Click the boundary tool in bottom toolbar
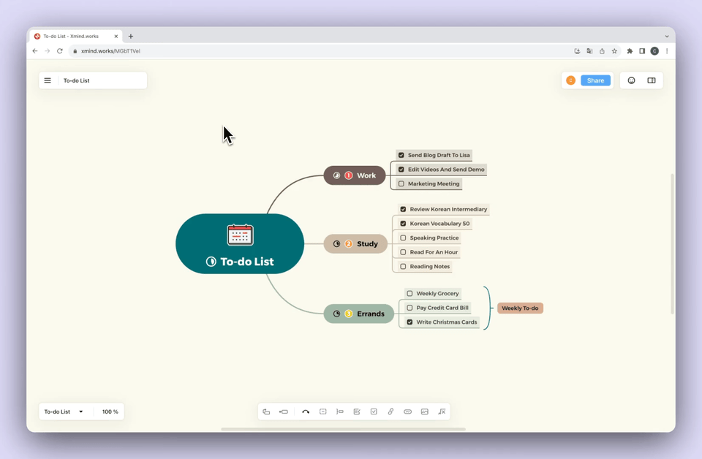 coord(322,411)
